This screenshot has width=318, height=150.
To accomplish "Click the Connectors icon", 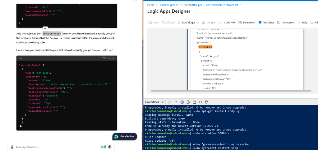I will point(279,22).
